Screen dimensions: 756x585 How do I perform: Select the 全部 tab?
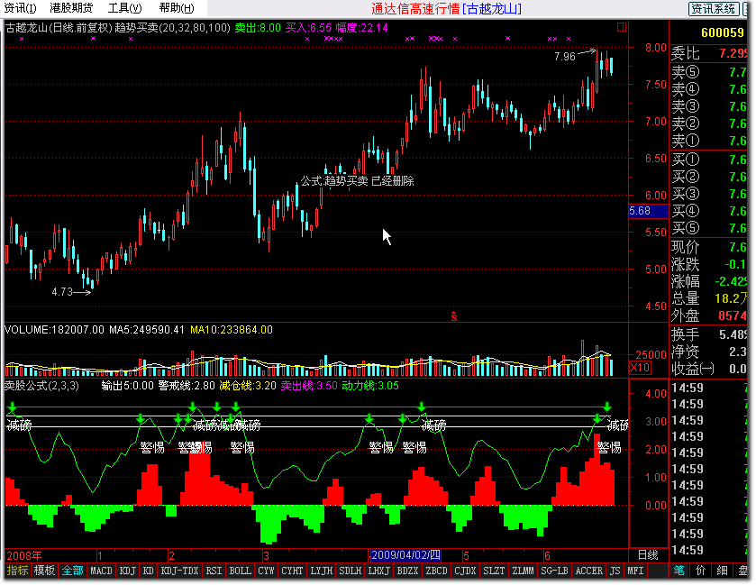(72, 571)
